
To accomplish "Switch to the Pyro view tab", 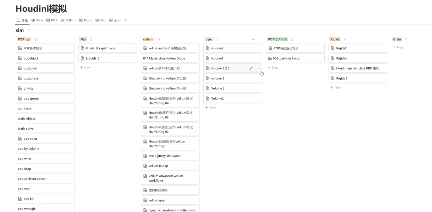I will [x=37, y=20].
